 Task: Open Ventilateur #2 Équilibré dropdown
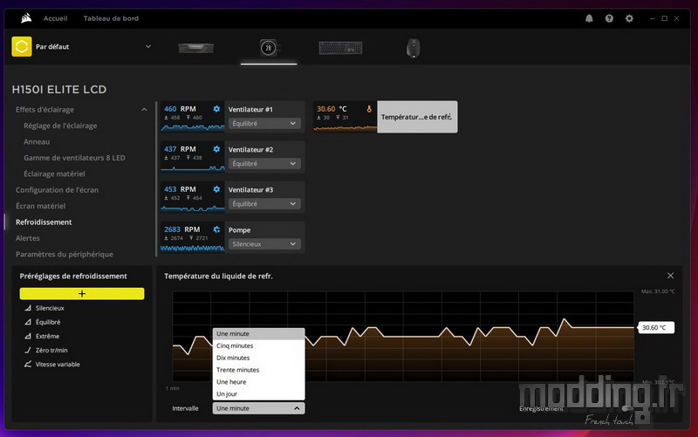(x=264, y=163)
